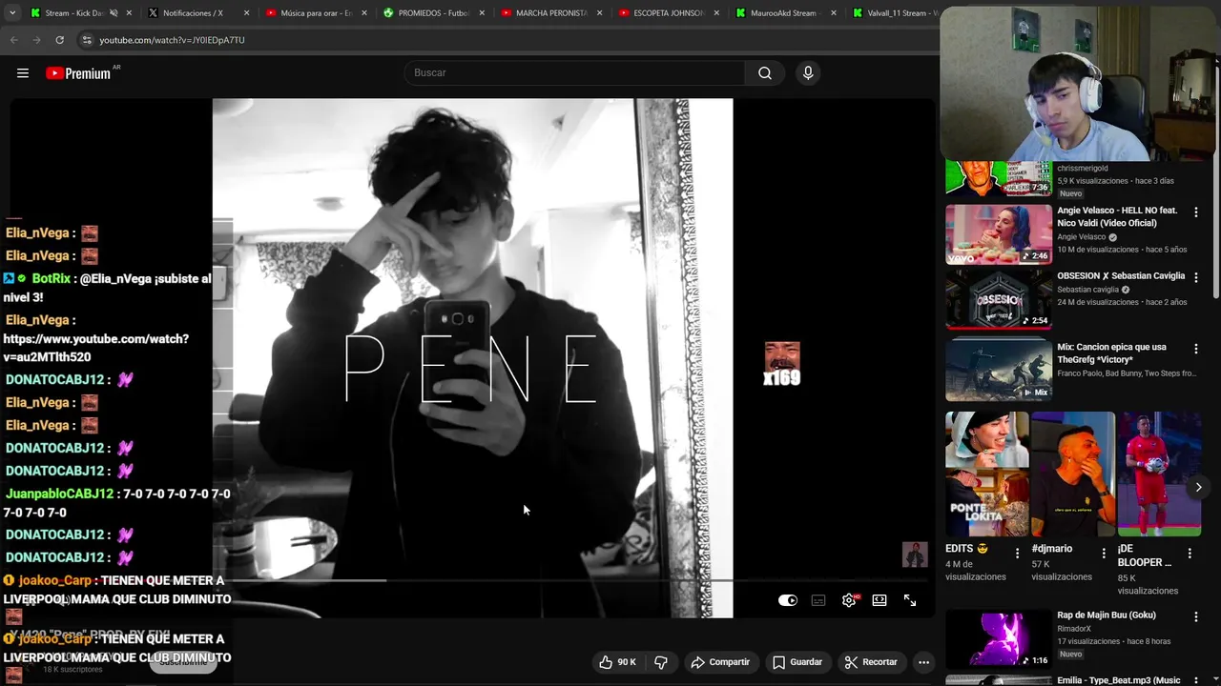Go back with browser back arrow
This screenshot has width=1221, height=686.
pos(13,40)
